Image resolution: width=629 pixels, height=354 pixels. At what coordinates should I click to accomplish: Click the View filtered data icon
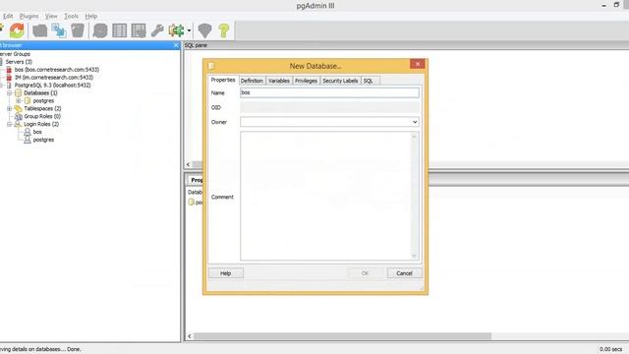[x=139, y=30]
